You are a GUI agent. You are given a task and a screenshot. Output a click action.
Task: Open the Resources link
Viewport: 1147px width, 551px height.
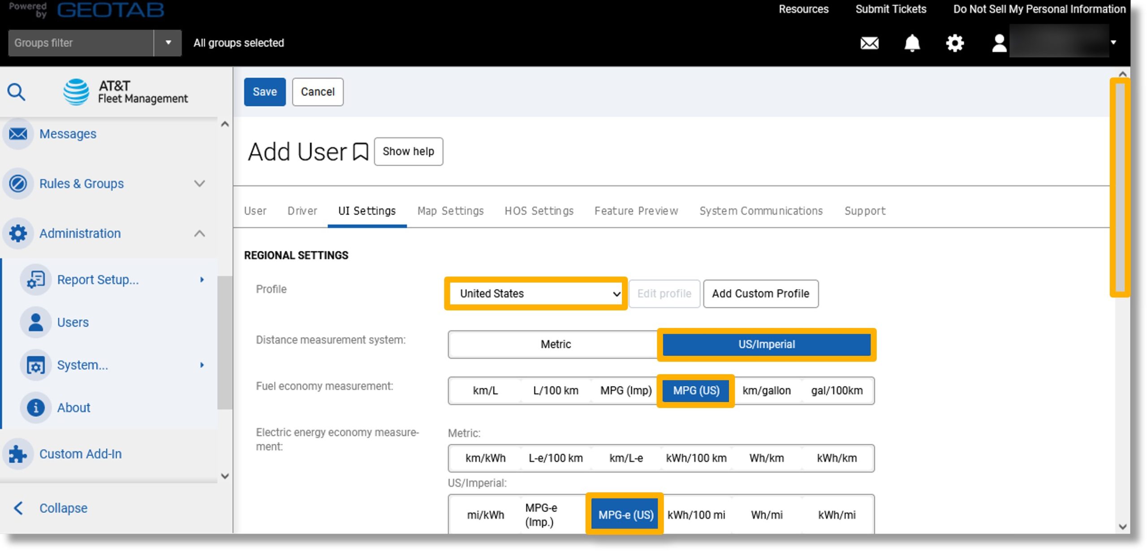[803, 9]
